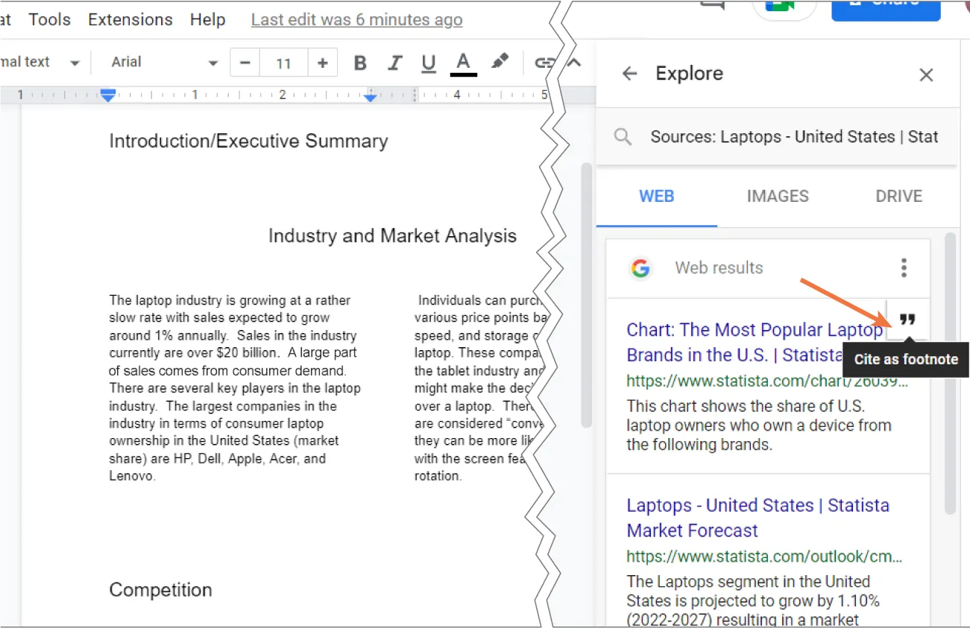Click inside the Explore search field

coord(793,136)
